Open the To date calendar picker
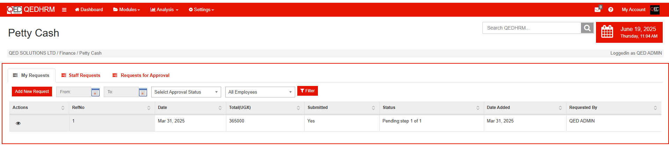 point(143,92)
